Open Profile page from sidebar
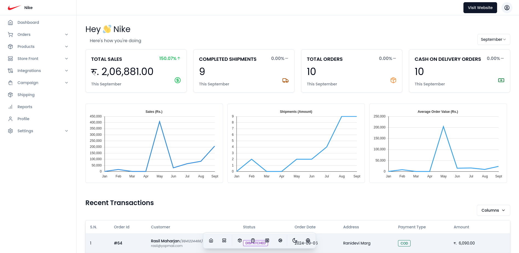The height and width of the screenshot is (253, 519). 23,119
